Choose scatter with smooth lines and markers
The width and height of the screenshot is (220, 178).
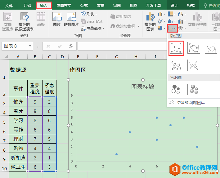click(194, 48)
